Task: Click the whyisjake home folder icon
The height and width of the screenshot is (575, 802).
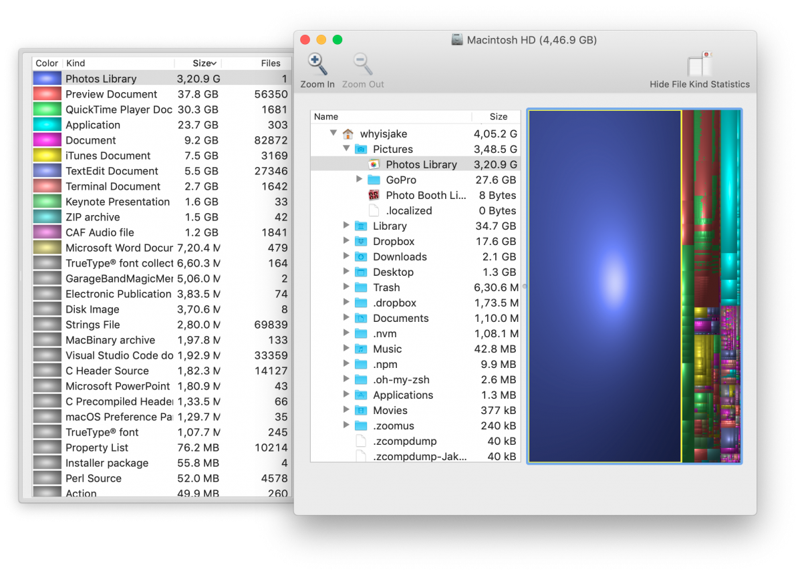Action: (348, 134)
